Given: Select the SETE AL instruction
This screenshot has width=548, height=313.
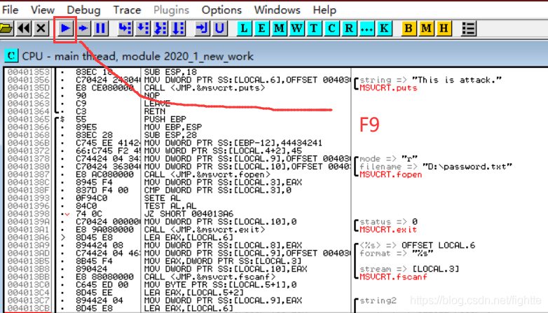Looking at the screenshot, I should point(163,198).
